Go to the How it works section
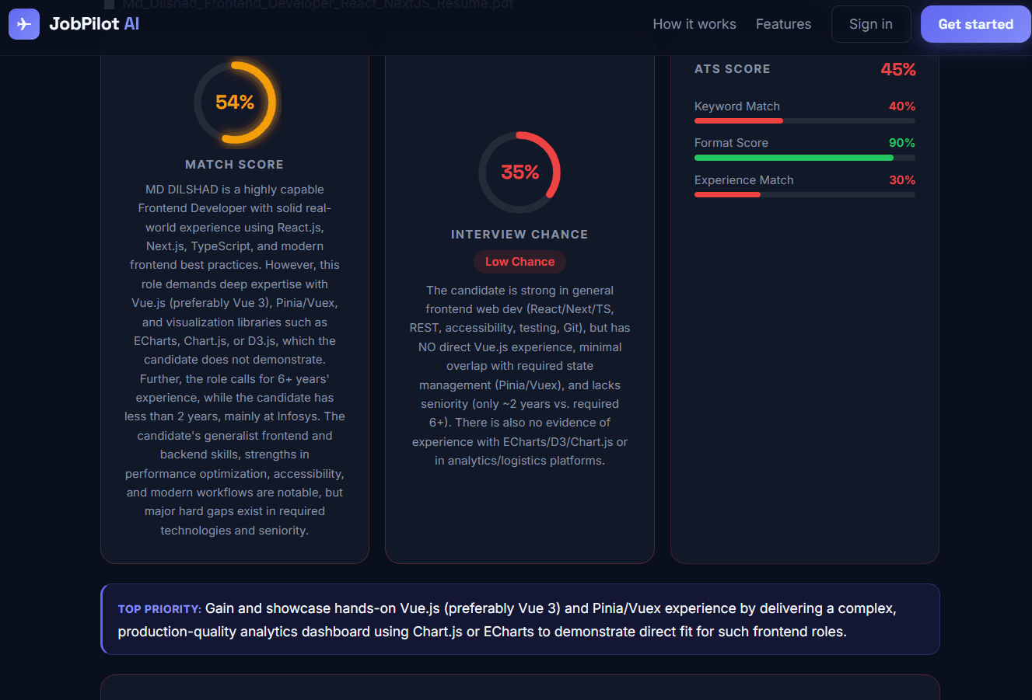Screen dimensions: 1032x700 [x=694, y=24]
